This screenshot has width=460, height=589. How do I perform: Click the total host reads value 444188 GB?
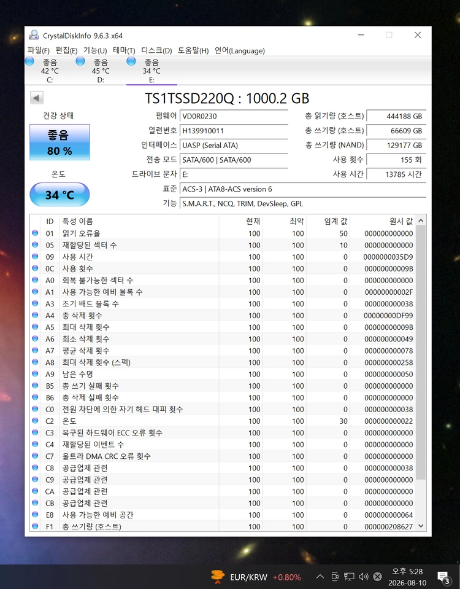point(396,116)
